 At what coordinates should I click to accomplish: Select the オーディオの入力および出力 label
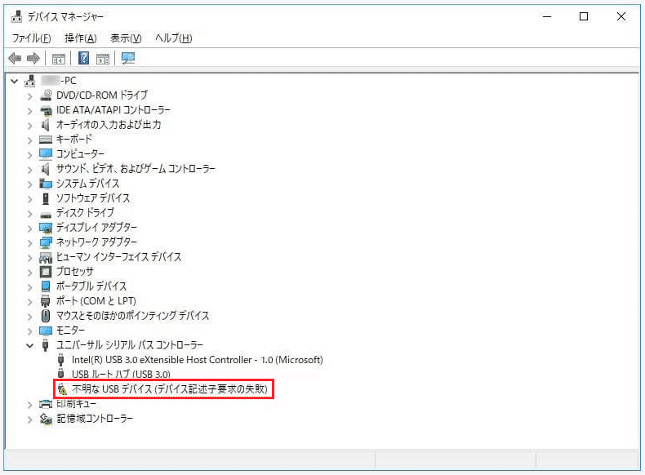click(x=109, y=125)
